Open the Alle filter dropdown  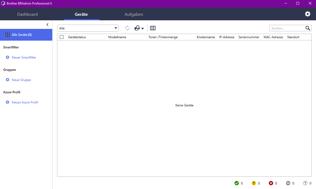pyautogui.click(x=88, y=28)
